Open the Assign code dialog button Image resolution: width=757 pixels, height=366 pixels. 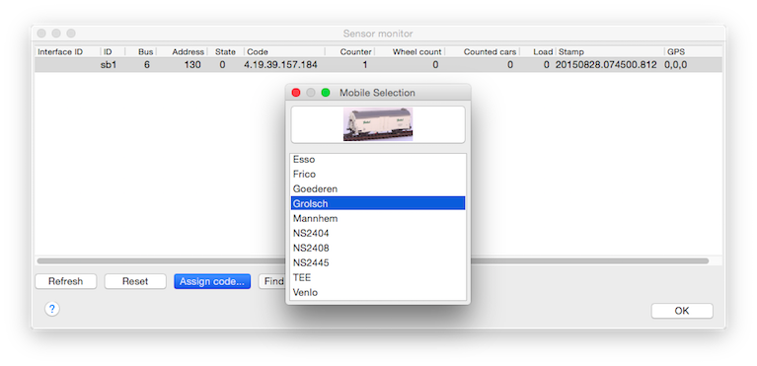(x=212, y=281)
